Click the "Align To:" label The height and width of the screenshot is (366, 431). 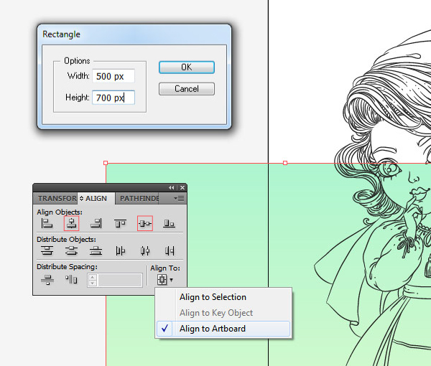click(x=165, y=268)
